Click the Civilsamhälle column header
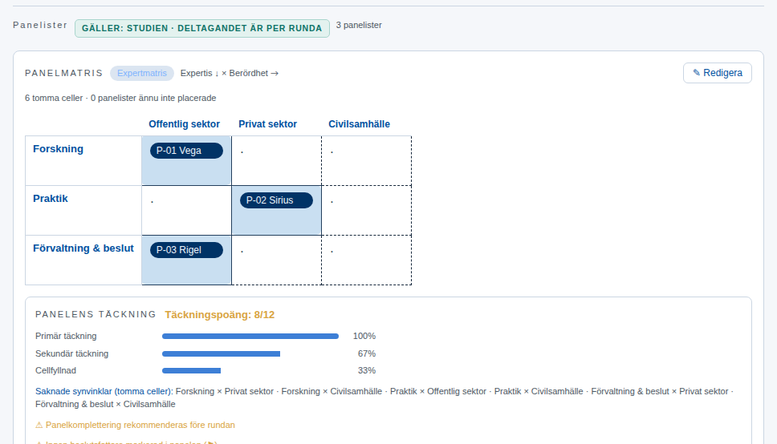 (x=360, y=124)
